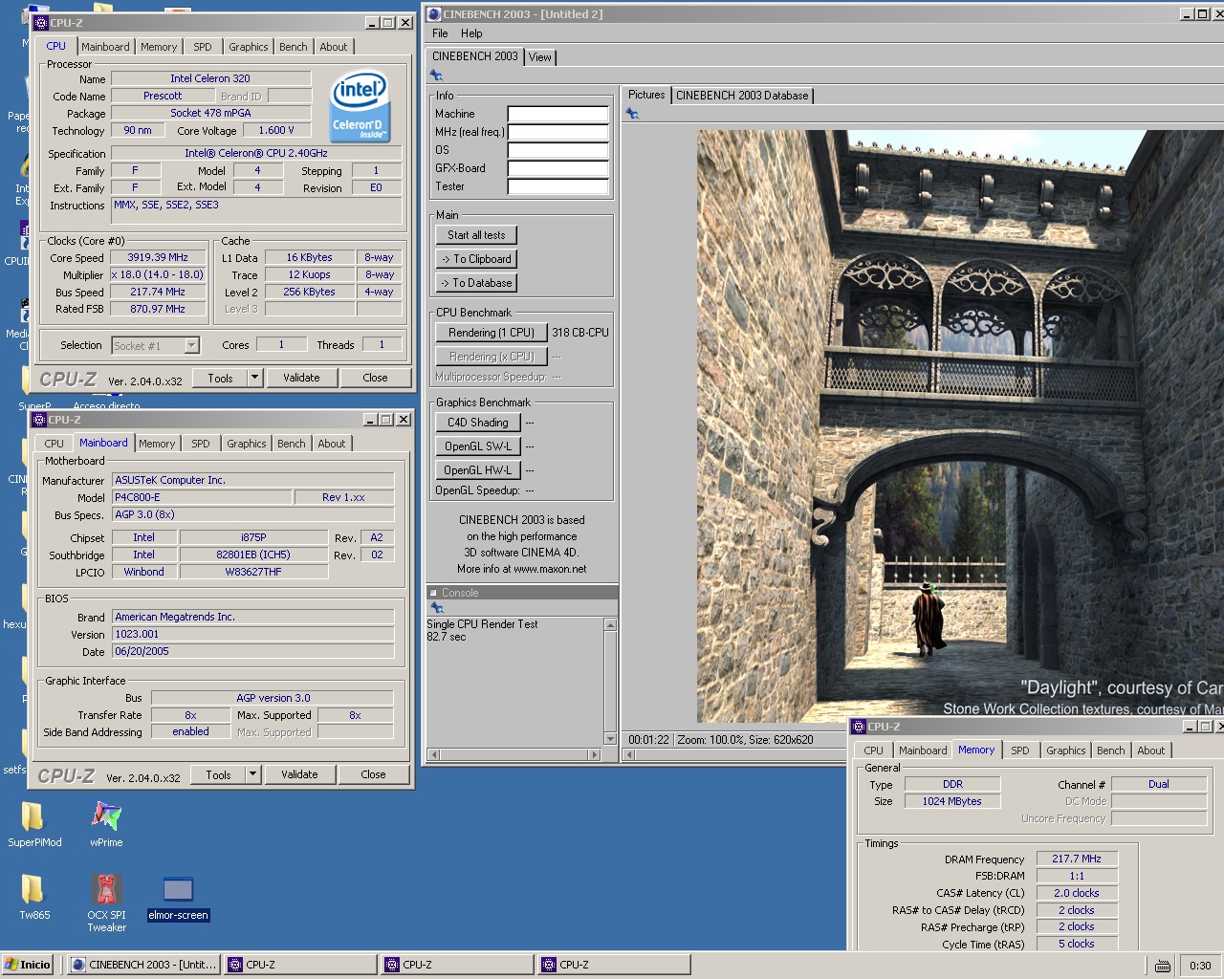The width and height of the screenshot is (1224, 979).
Task: Select the Pictures tab in Cinebench
Action: click(x=646, y=95)
